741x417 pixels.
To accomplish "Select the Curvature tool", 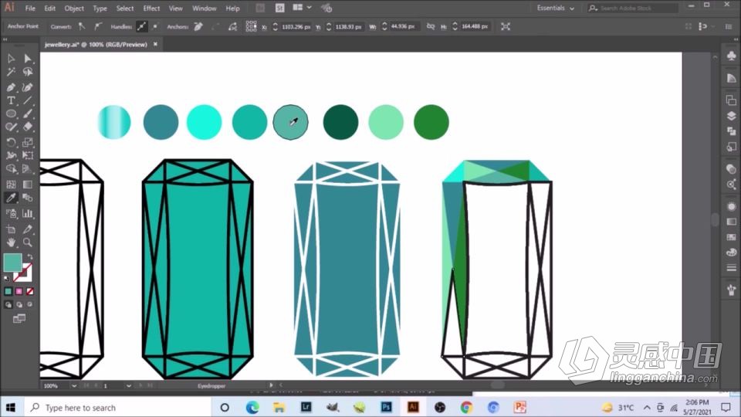I will tap(28, 87).
